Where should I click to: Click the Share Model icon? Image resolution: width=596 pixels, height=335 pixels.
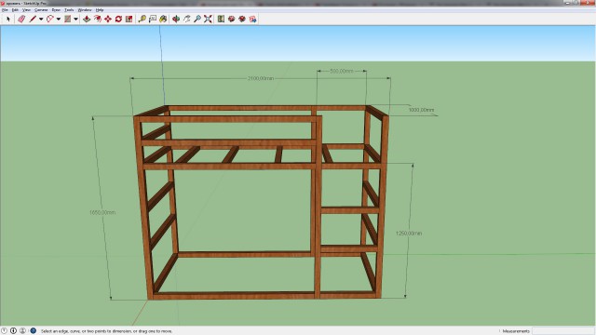242,19
